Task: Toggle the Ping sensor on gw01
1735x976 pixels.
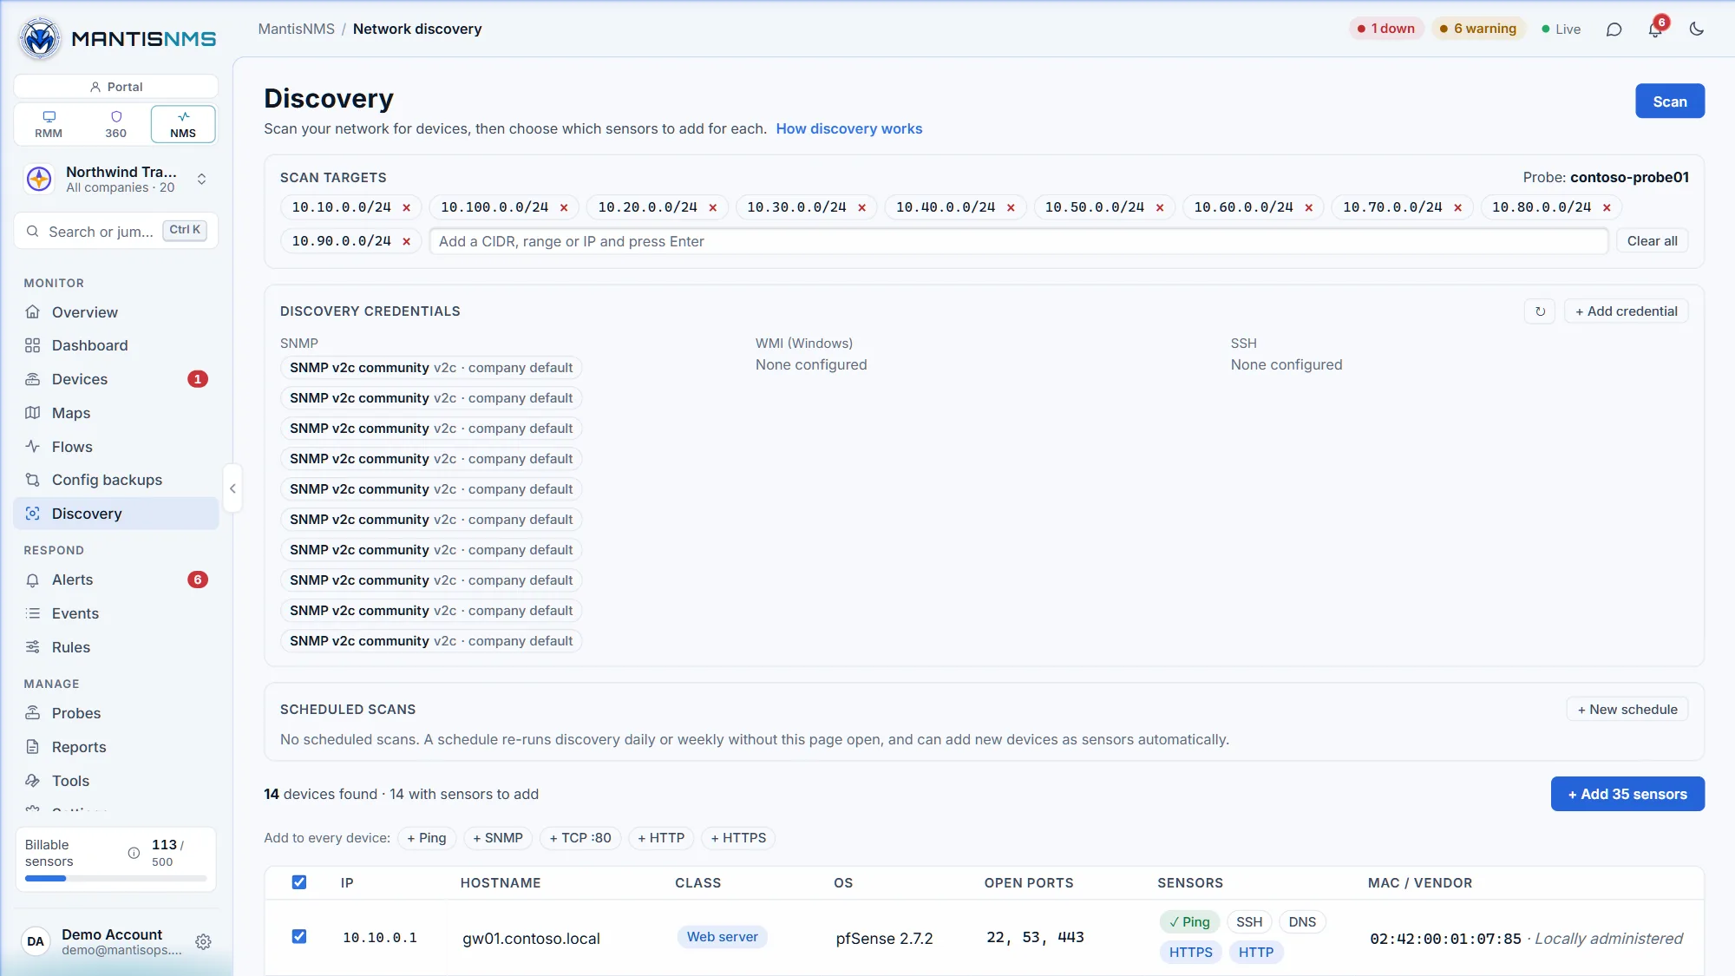Action: pyautogui.click(x=1189, y=922)
